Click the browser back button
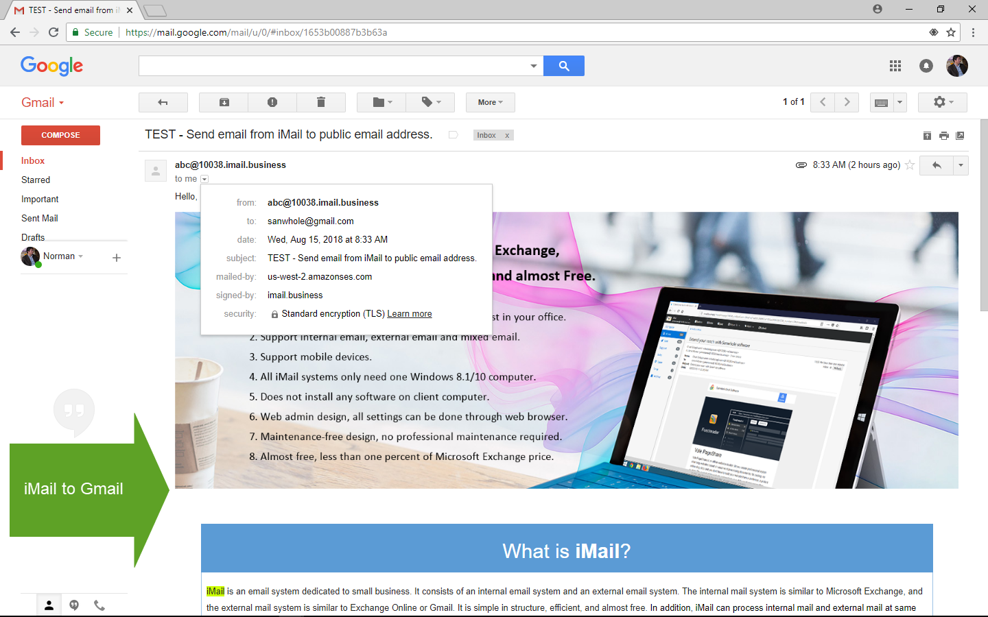This screenshot has height=617, width=988. pos(15,32)
